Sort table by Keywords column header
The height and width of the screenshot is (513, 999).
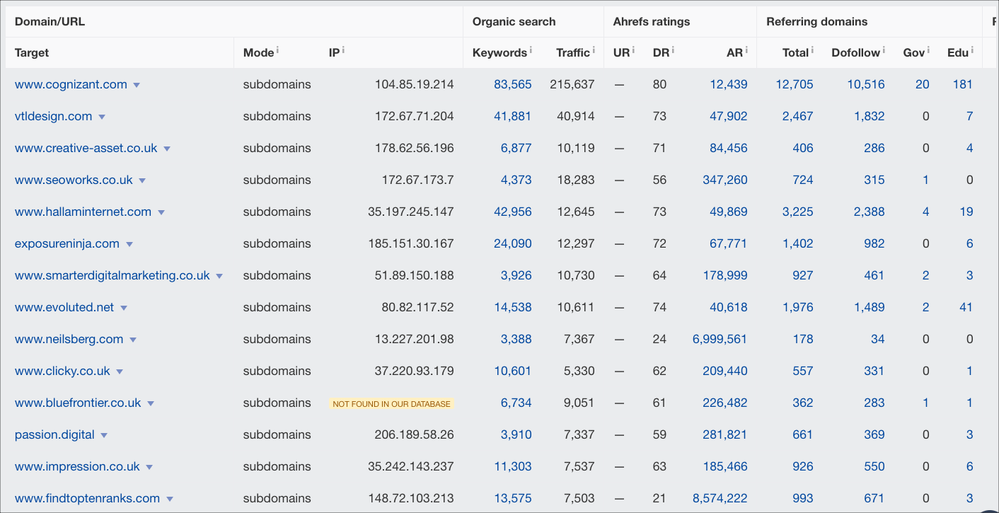[499, 53]
